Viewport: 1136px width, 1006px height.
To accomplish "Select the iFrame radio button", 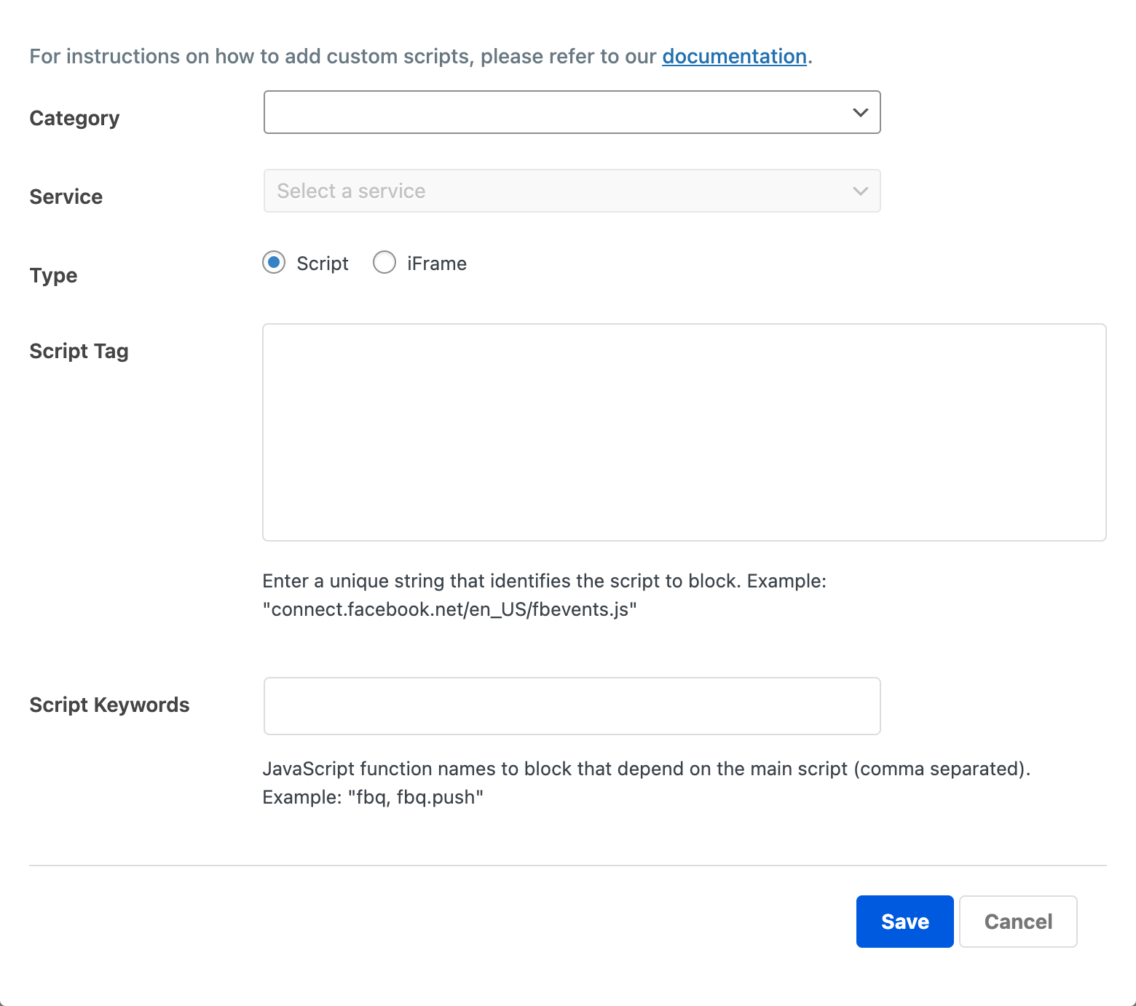I will pyautogui.click(x=384, y=263).
